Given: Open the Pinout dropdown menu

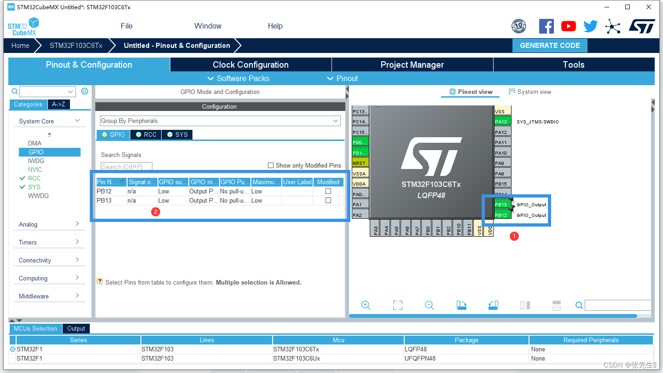Looking at the screenshot, I should coord(342,78).
